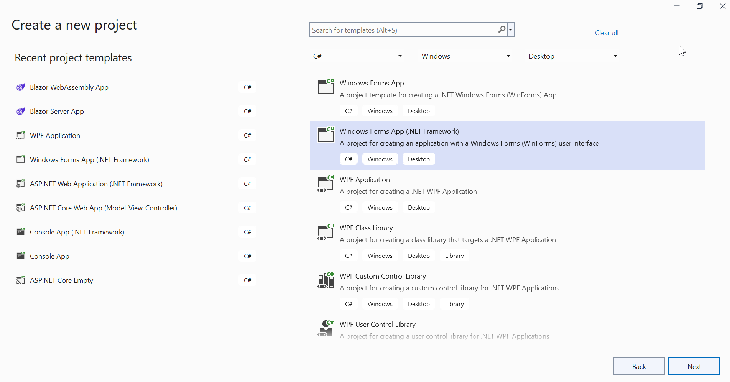
Task: Click the recent Console App template icon
Action: [x=21, y=256]
